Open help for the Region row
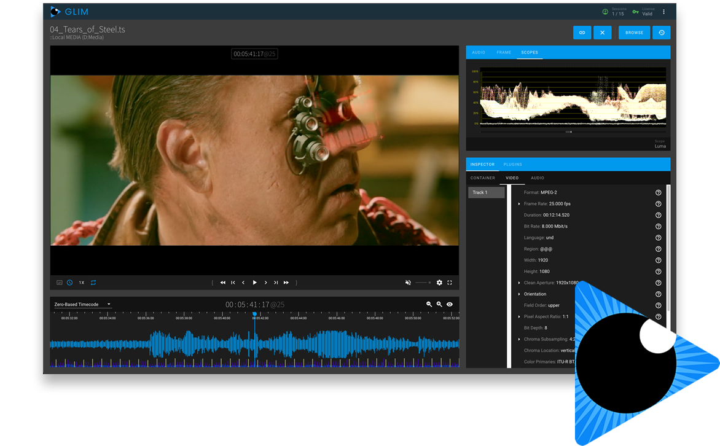This screenshot has height=446, width=720. pos(658,249)
